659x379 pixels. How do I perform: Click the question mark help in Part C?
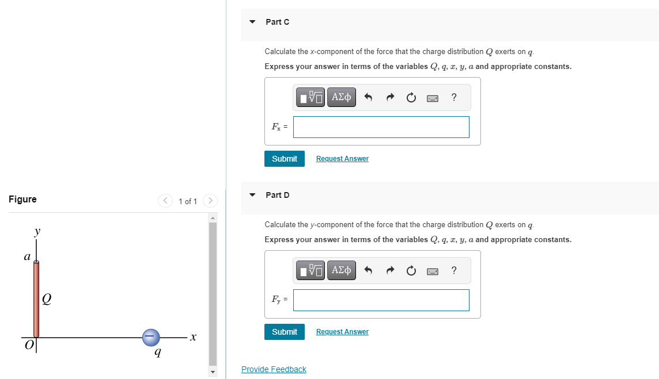pos(453,97)
